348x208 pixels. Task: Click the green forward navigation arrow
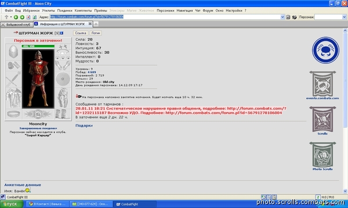[x=22, y=17]
